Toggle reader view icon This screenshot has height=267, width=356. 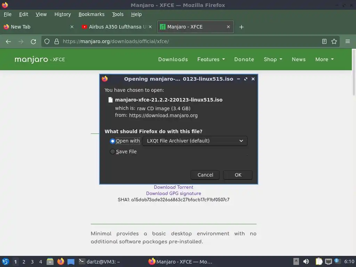(324, 41)
